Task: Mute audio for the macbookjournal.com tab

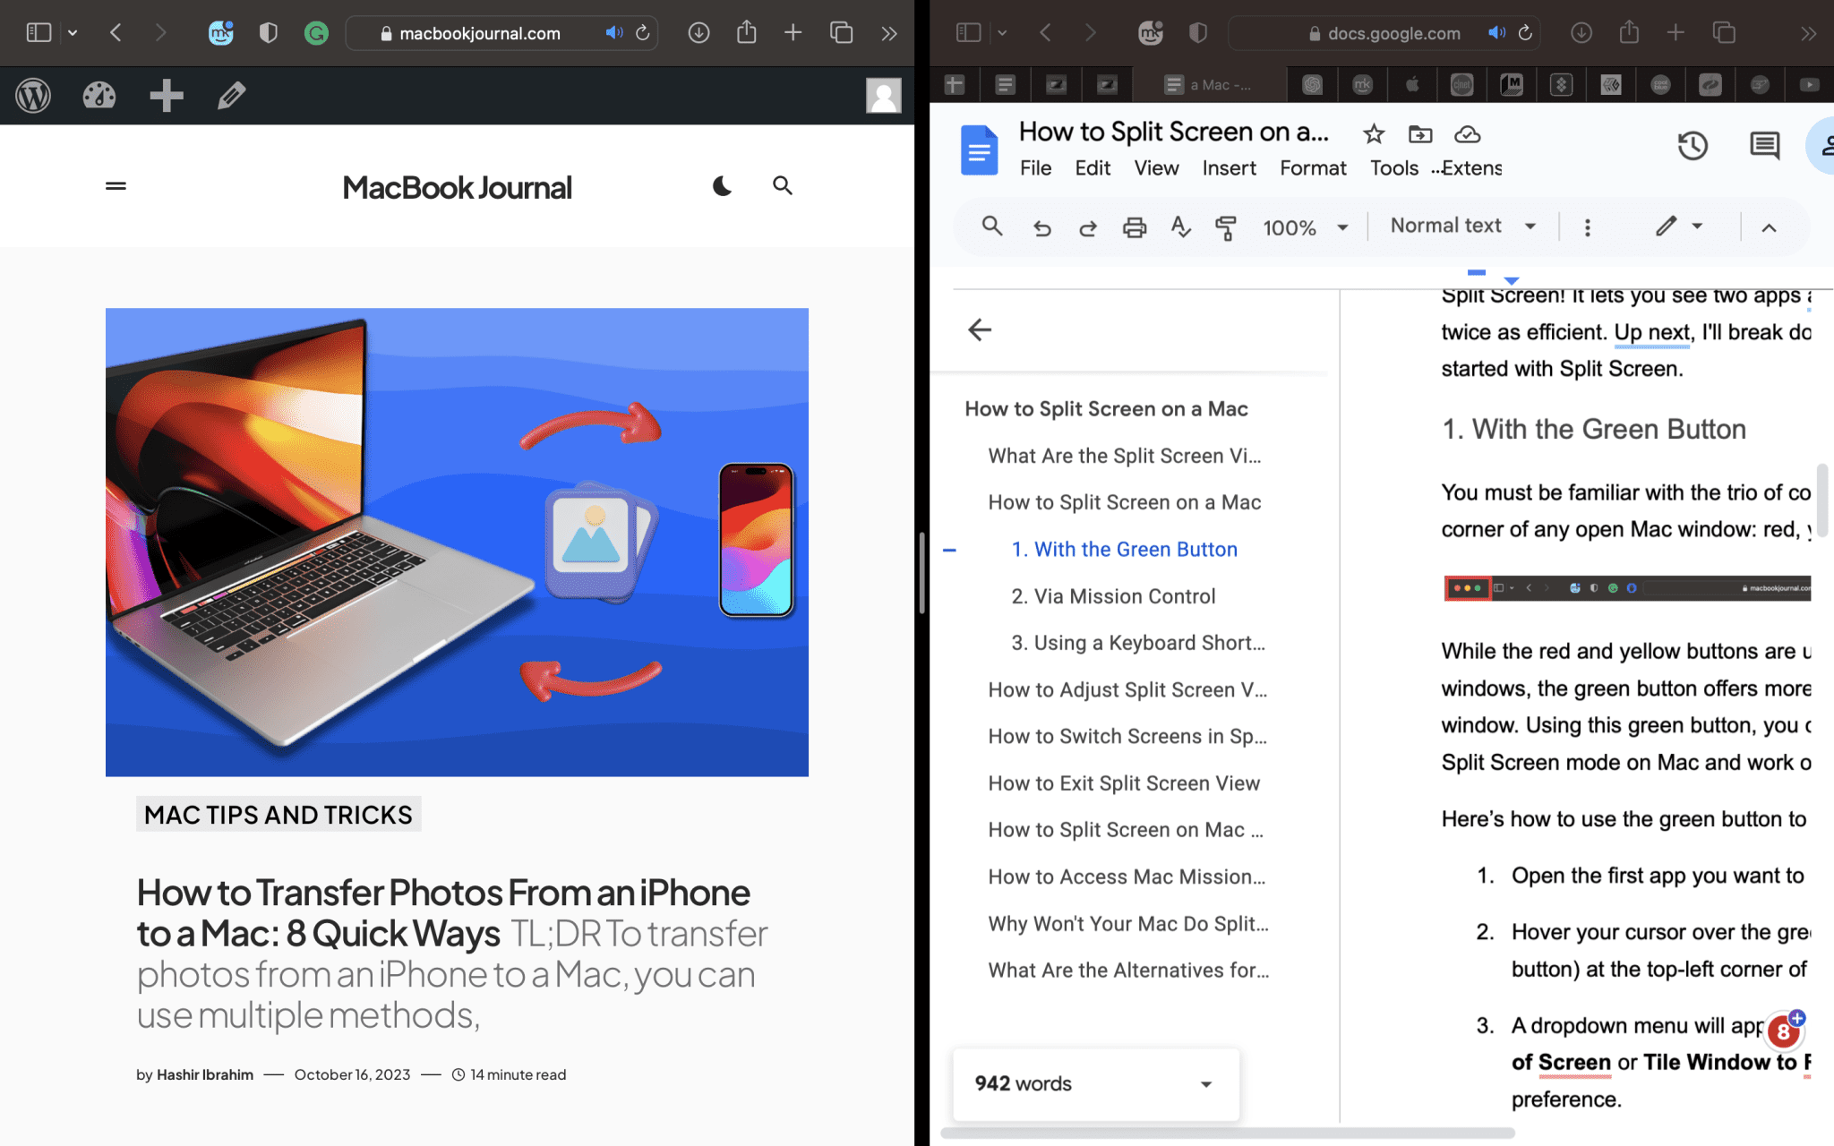Action: (x=613, y=32)
